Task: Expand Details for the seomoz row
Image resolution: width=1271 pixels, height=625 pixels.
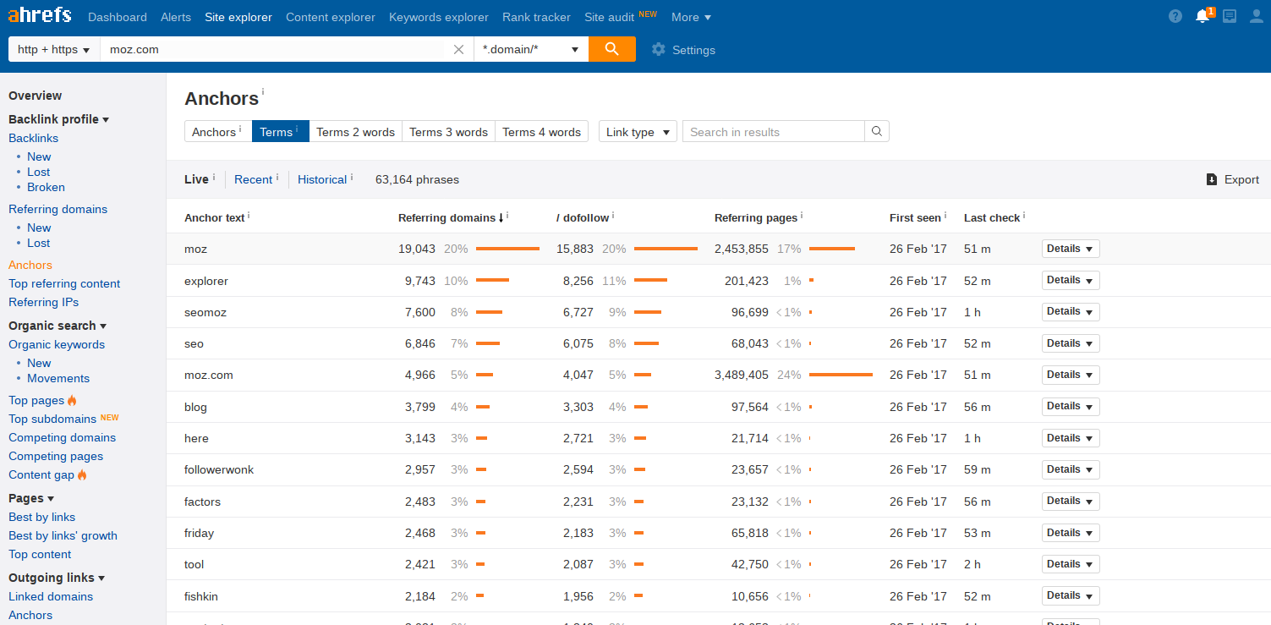Action: (x=1071, y=311)
